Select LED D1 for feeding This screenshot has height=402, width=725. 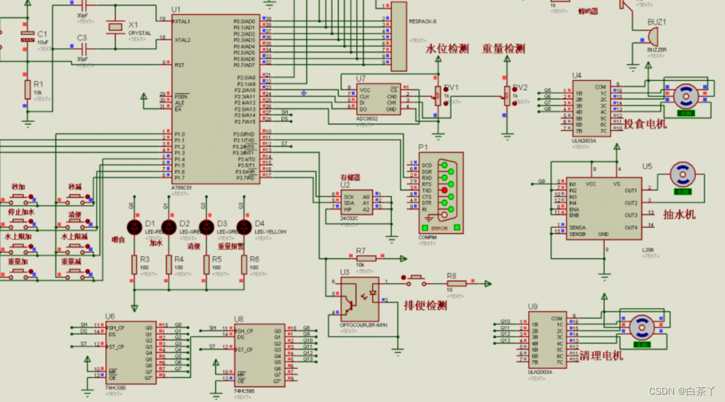coord(134,227)
